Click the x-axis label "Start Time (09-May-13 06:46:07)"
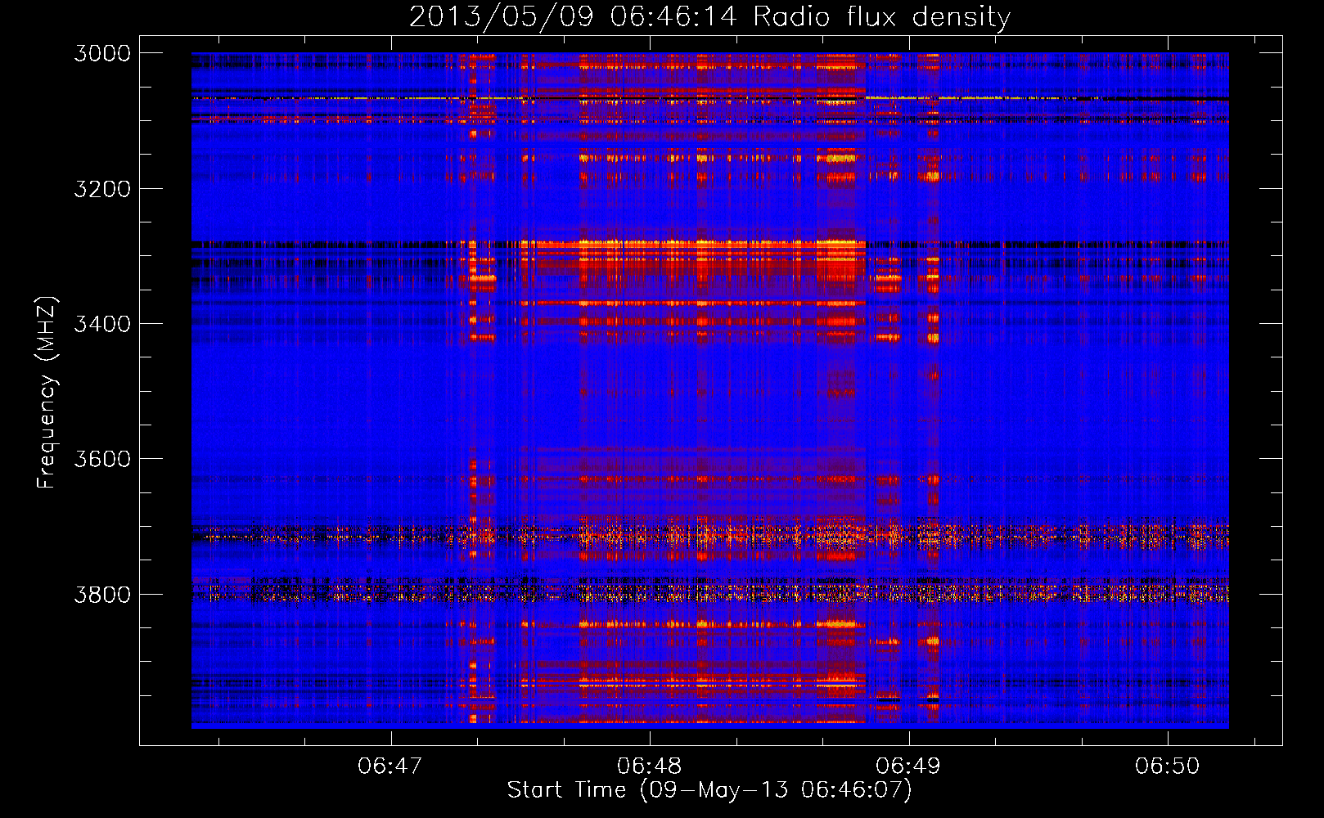The image size is (1324, 818). [x=709, y=790]
